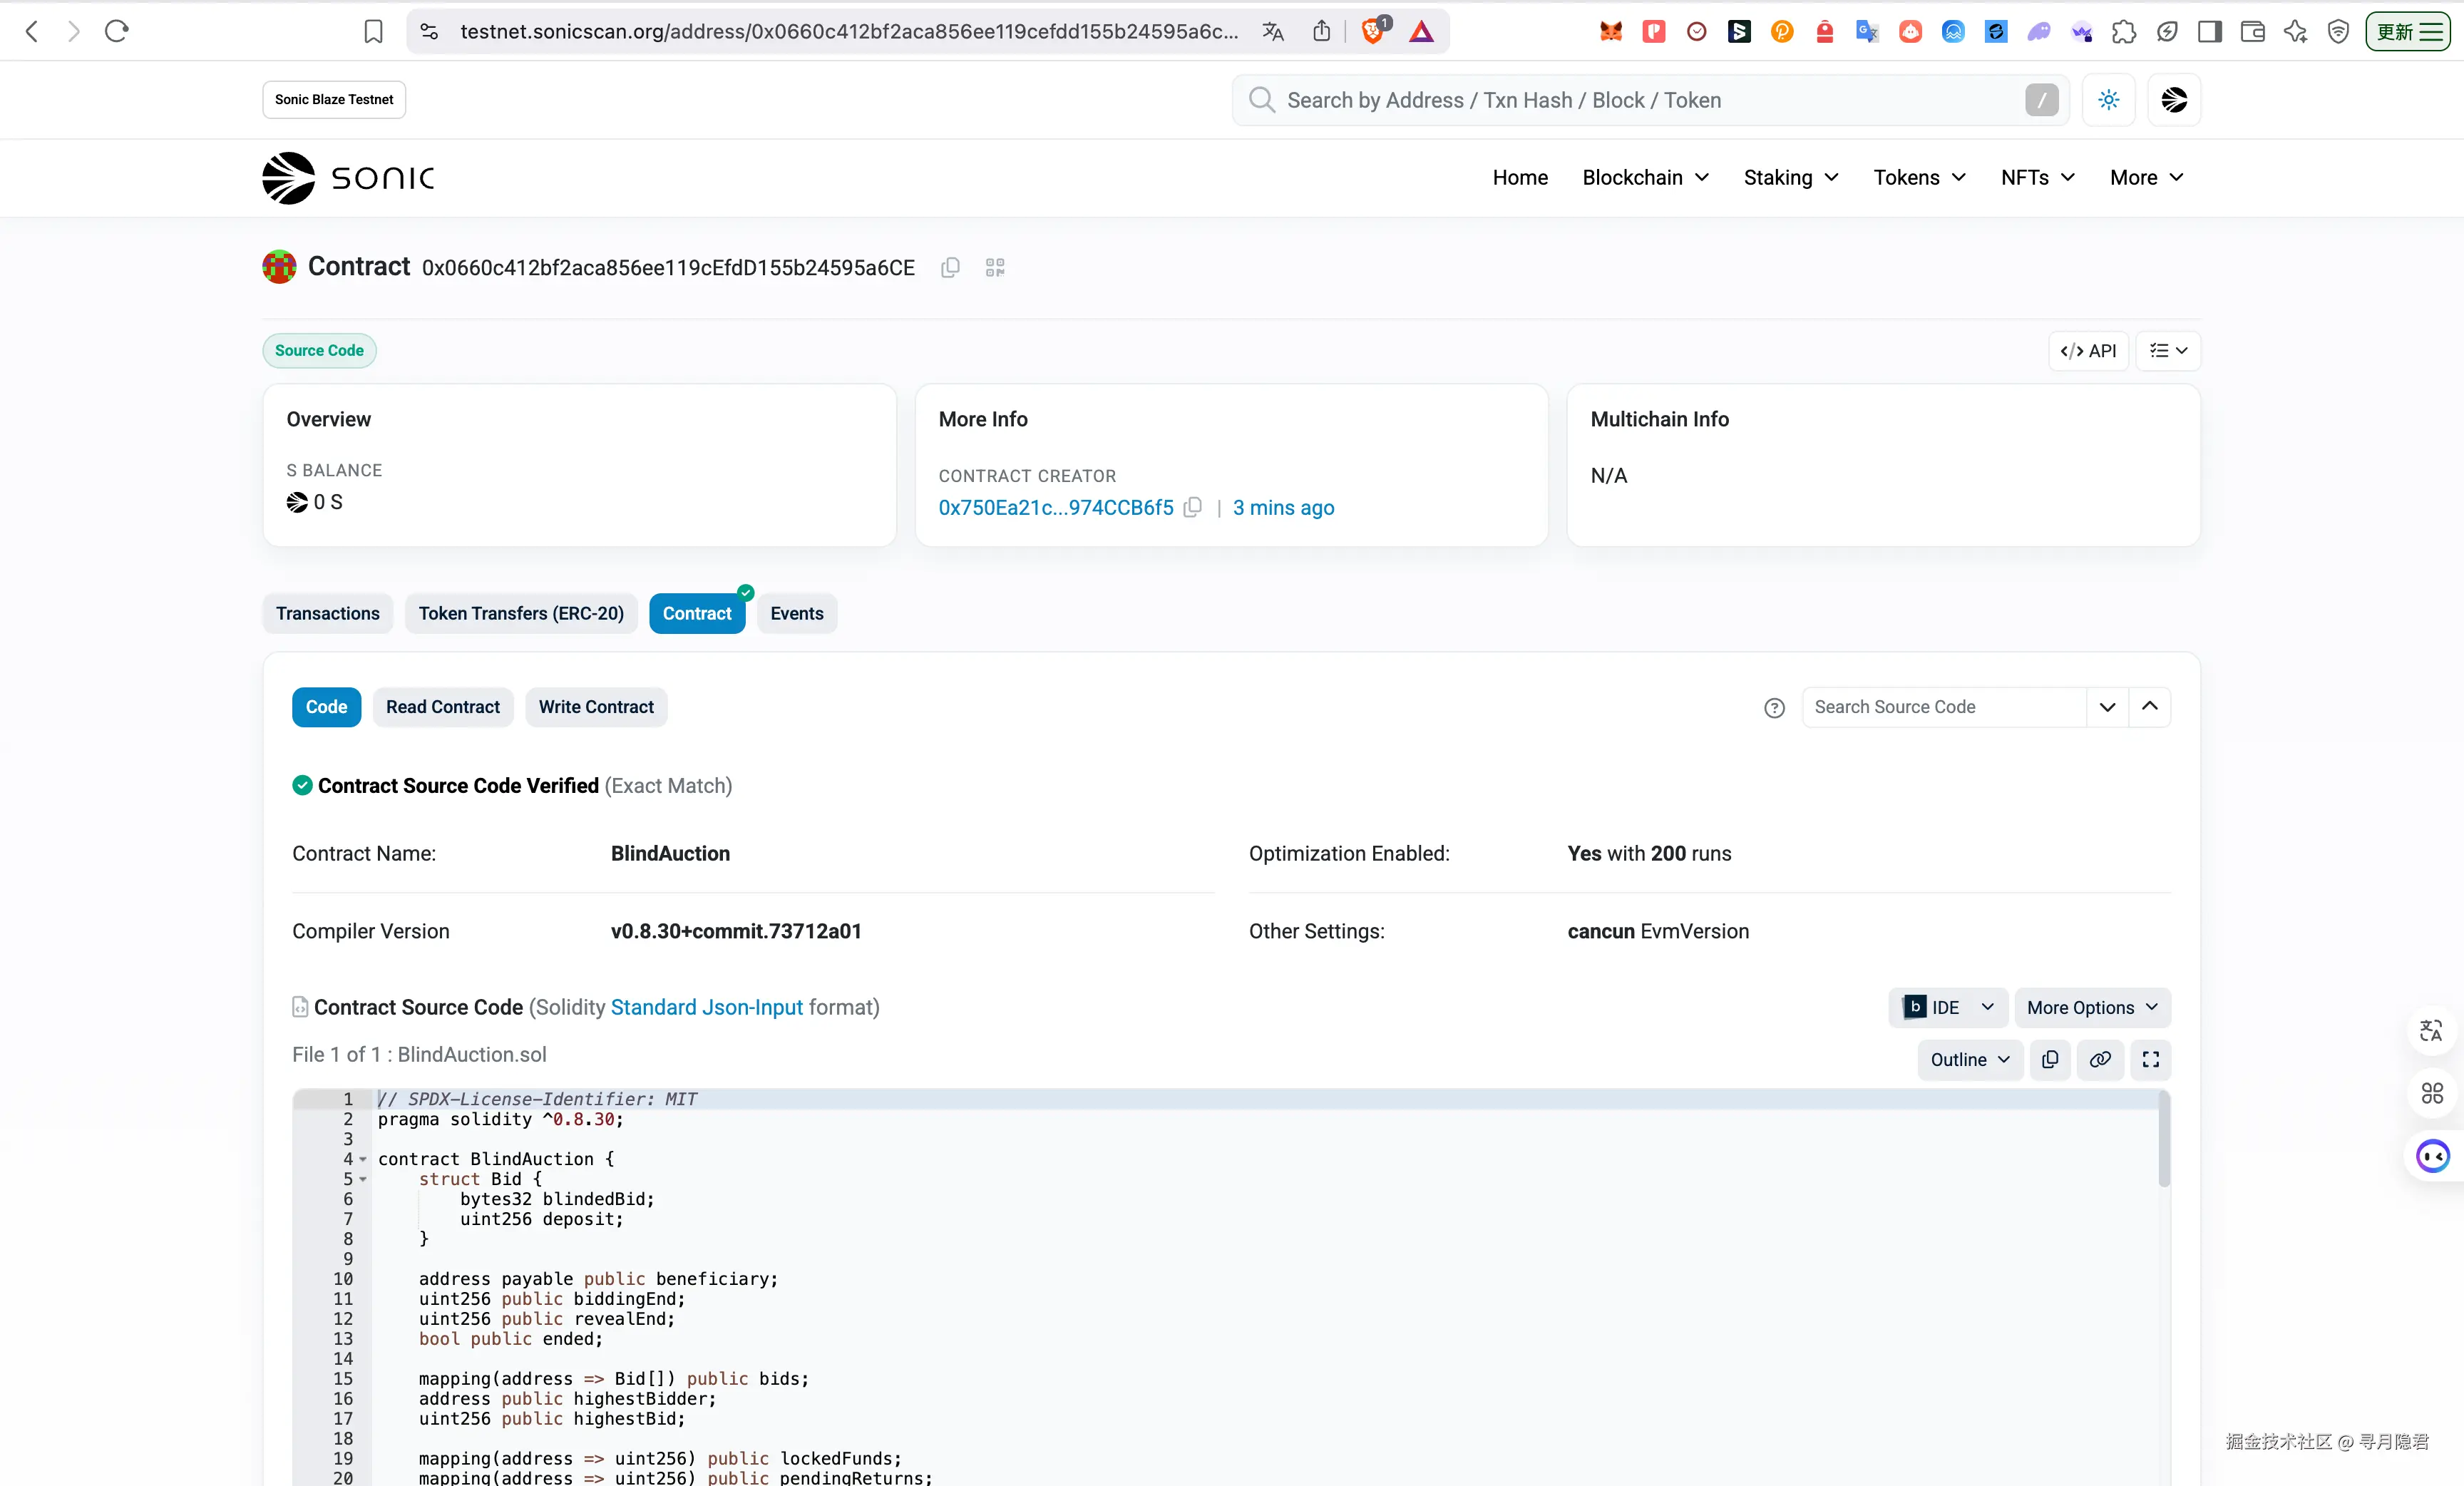Screen dimensions: 2464x1486
Task: Copy the source code file contents
Action: pos(2050,1059)
